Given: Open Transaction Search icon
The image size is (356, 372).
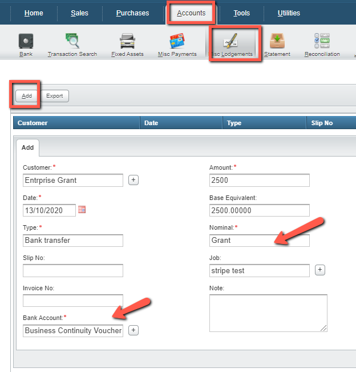Looking at the screenshot, I should pos(72,41).
